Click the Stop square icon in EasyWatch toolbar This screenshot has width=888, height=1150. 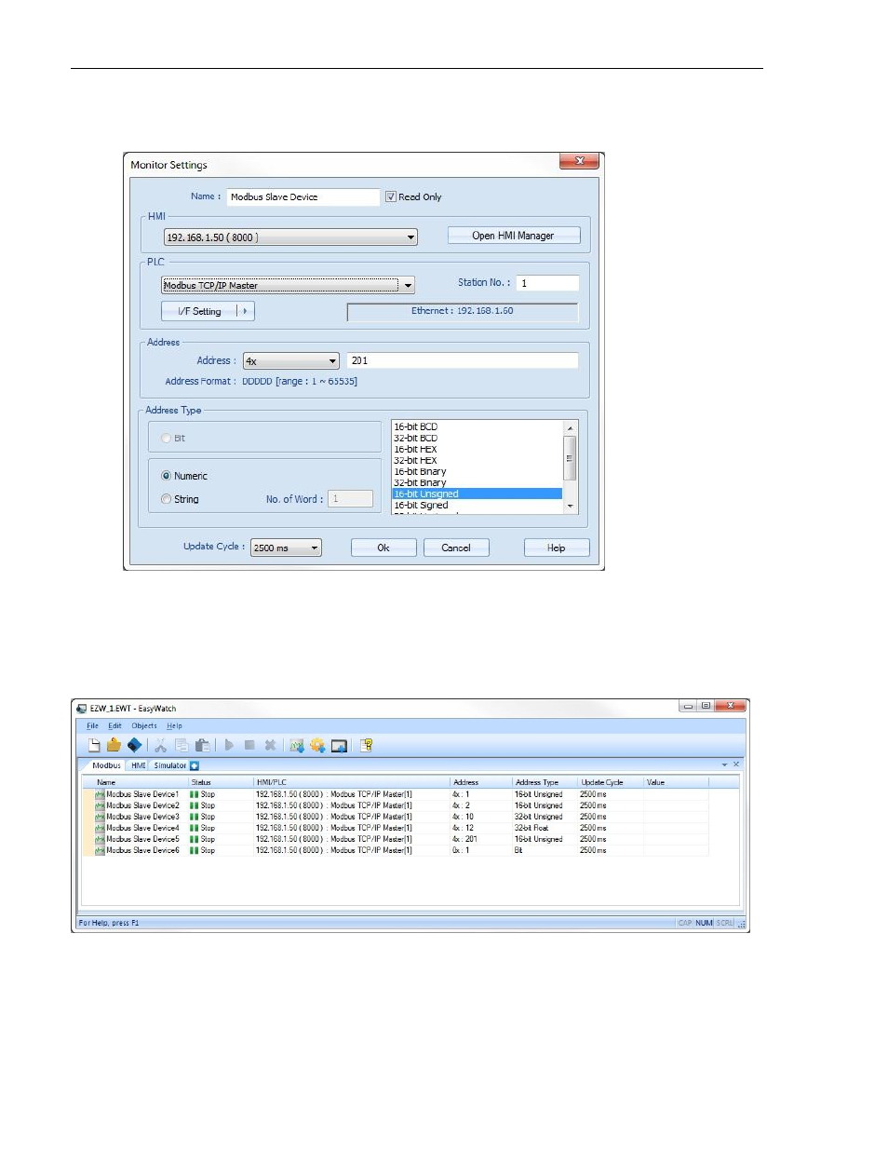pyautogui.click(x=249, y=745)
